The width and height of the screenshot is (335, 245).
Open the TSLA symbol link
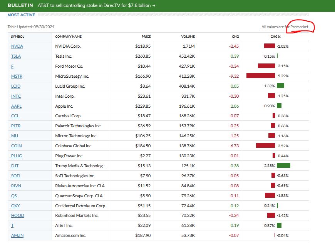point(16,56)
